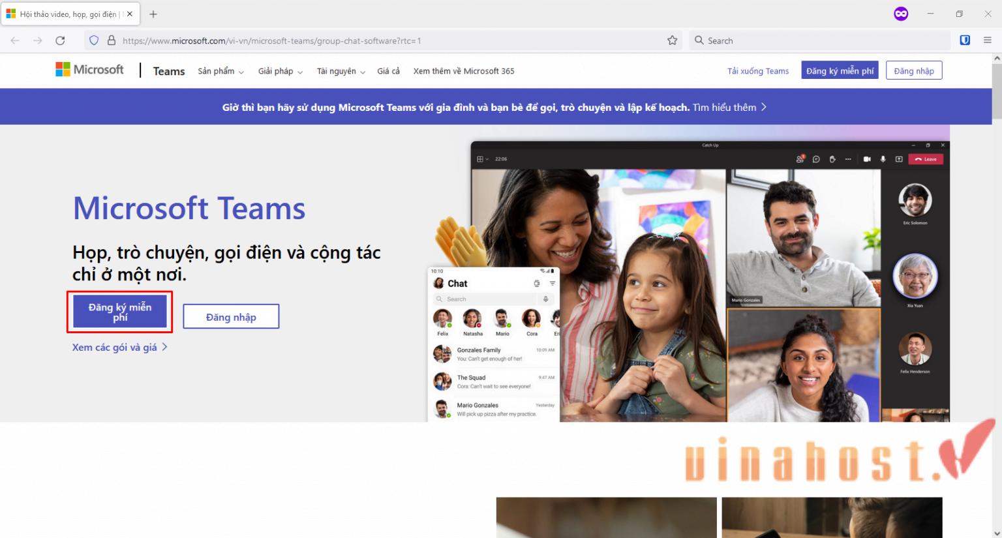The height and width of the screenshot is (538, 1002).
Task: Reload the page with the refresh icon
Action: pos(60,40)
